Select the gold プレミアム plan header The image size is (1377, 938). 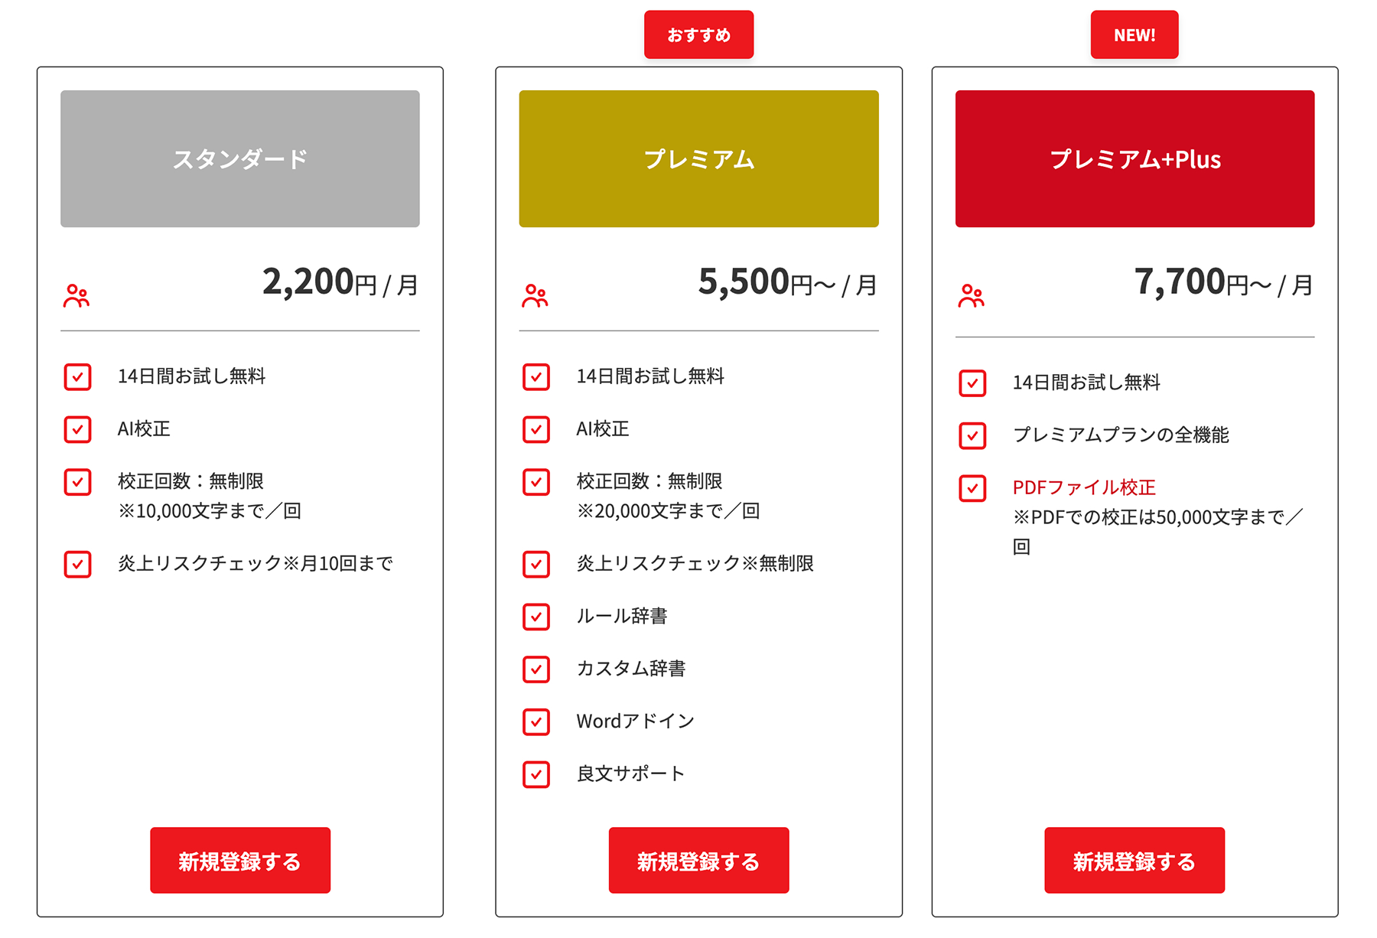pos(698,159)
